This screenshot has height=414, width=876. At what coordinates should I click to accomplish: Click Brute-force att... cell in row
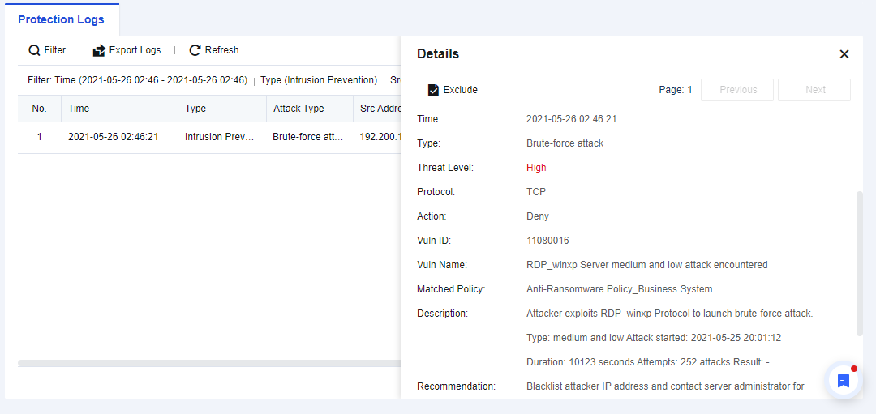coord(308,137)
